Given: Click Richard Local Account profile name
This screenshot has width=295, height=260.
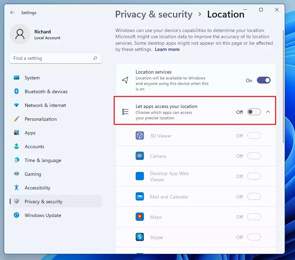Looking at the screenshot, I should 47,34.
